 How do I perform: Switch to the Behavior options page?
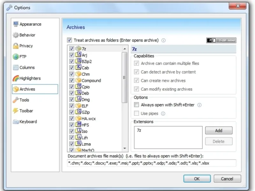click(35, 35)
